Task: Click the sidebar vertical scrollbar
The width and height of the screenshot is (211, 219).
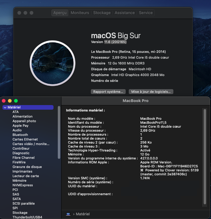Action: 59,132
